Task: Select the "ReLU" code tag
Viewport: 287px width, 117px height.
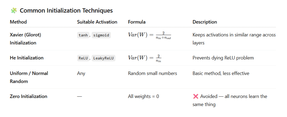Action: [x=82, y=58]
